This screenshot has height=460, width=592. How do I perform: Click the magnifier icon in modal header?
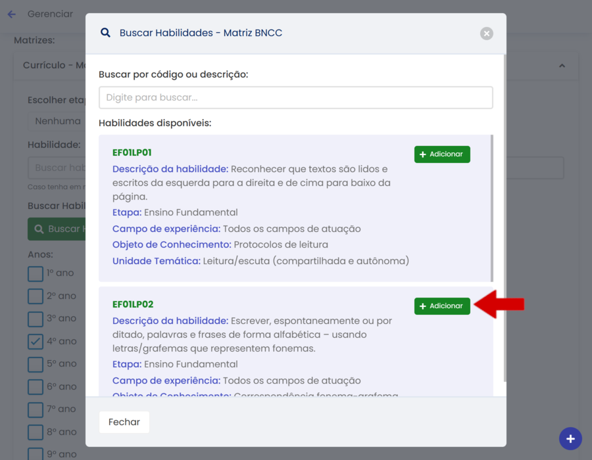click(105, 33)
